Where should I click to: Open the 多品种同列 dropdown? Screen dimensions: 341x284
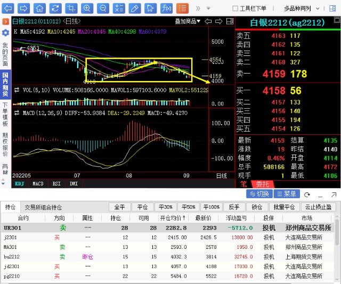click(302, 9)
